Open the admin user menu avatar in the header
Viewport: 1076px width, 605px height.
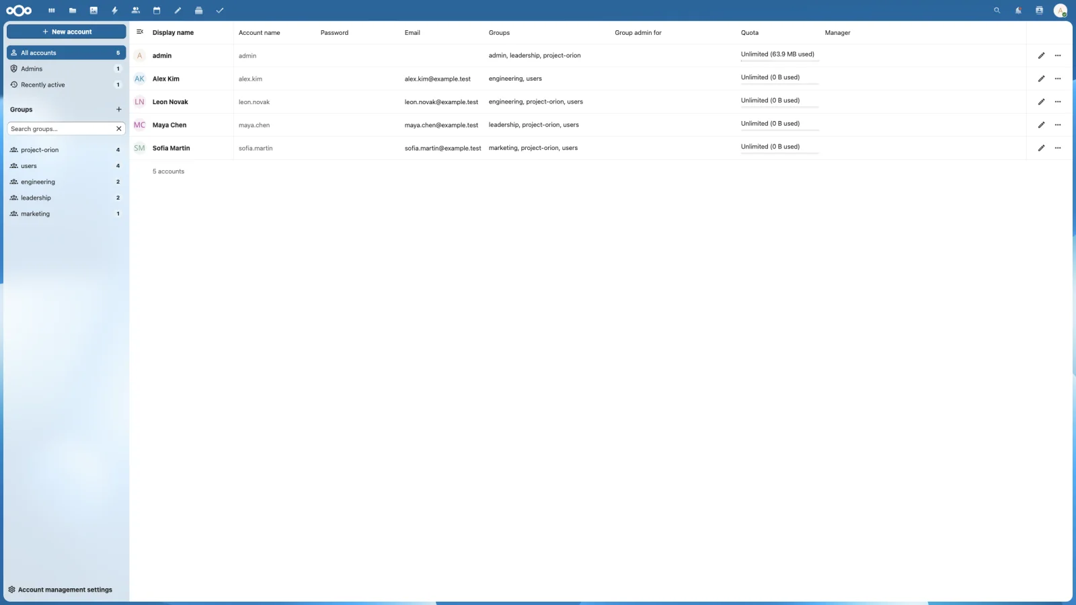[1061, 10]
